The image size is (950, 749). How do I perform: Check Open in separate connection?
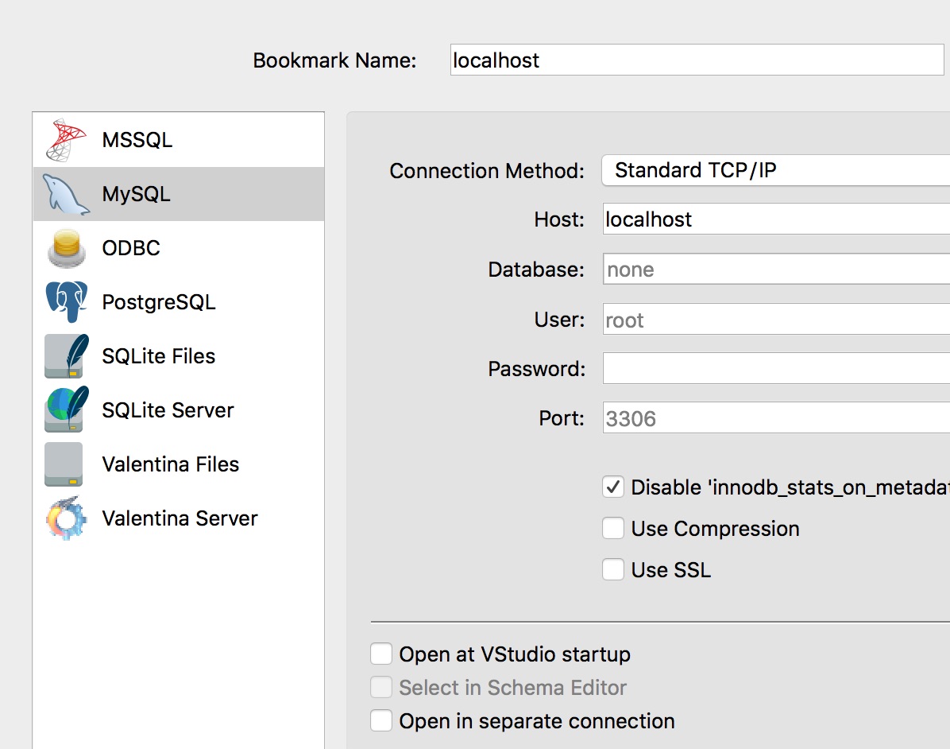click(381, 721)
